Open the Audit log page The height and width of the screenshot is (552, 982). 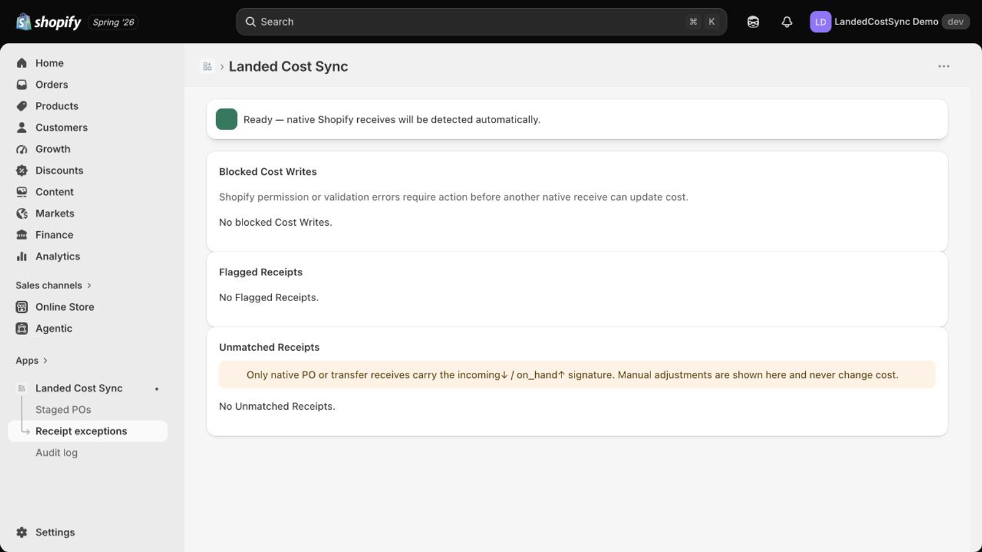coord(56,453)
